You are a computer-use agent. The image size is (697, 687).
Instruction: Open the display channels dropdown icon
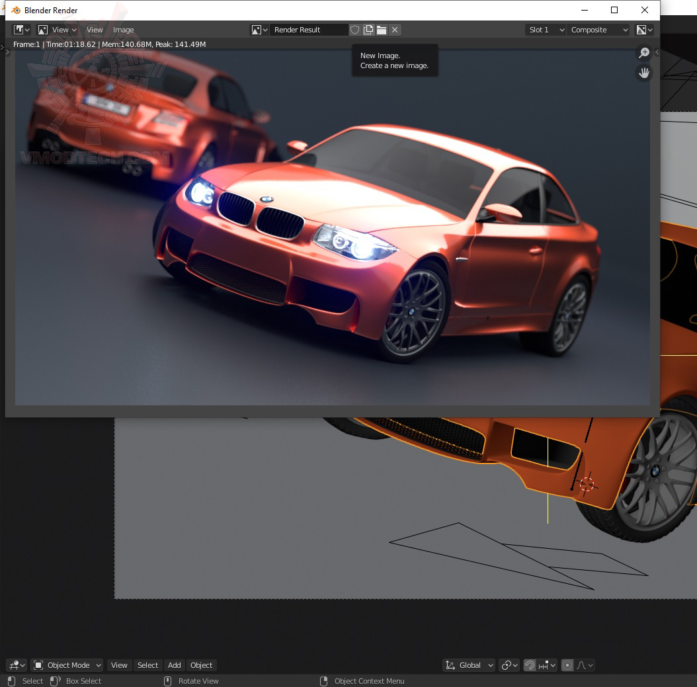[x=644, y=30]
